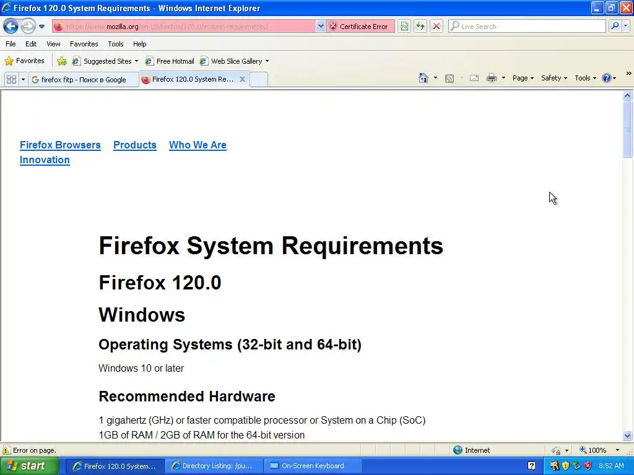The width and height of the screenshot is (634, 475).
Task: Toggle the Compatibility View icon
Action: pyautogui.click(x=404, y=27)
